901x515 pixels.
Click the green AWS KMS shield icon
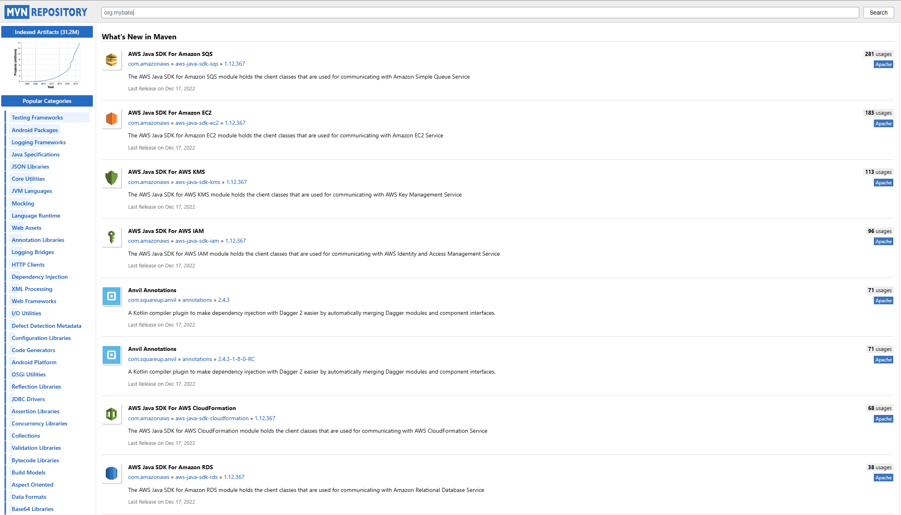[112, 178]
